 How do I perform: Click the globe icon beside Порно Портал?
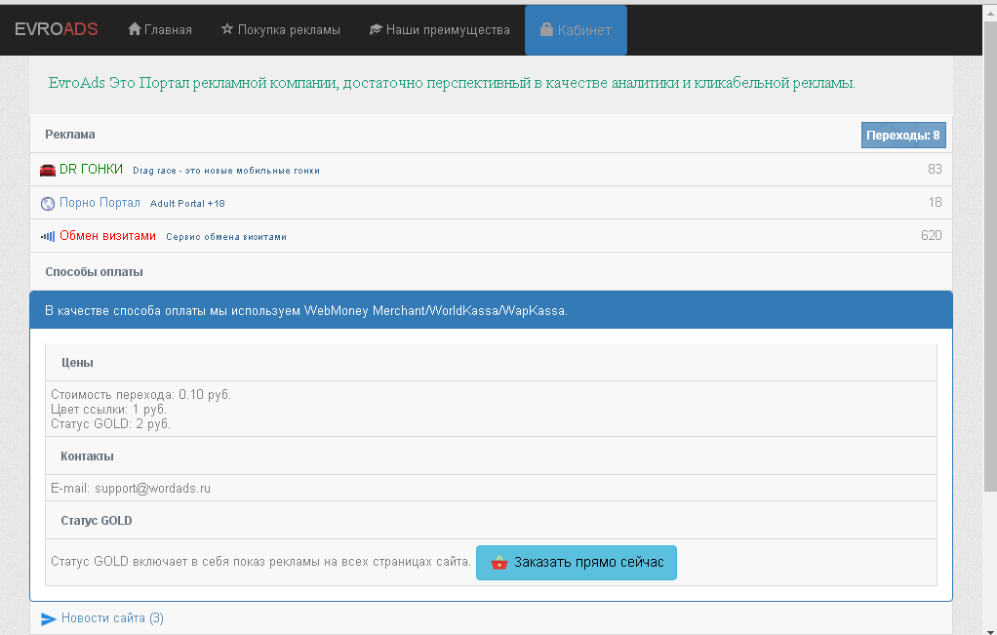tap(48, 203)
